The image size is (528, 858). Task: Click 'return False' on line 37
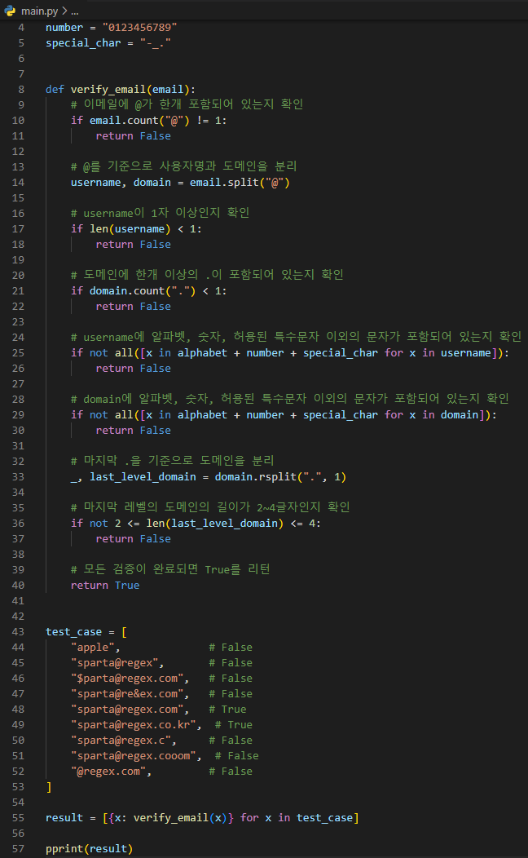coord(134,539)
